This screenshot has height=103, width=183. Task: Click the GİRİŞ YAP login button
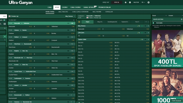coord(106,2)
